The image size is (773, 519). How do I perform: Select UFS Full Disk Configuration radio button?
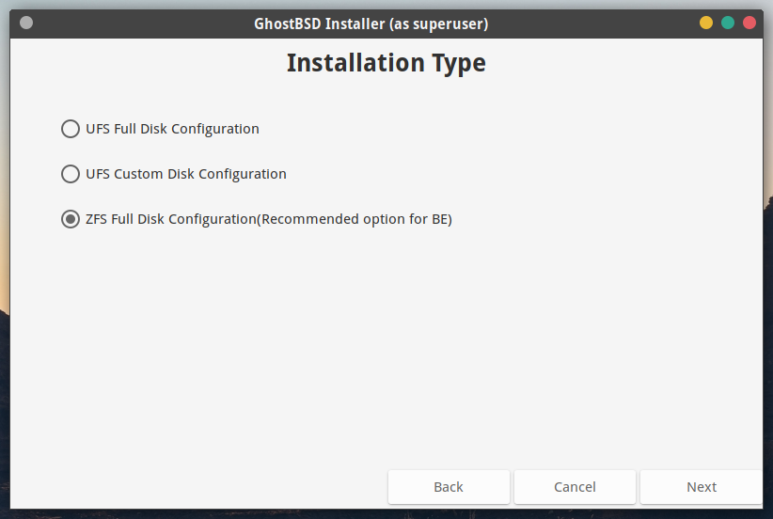click(x=71, y=129)
